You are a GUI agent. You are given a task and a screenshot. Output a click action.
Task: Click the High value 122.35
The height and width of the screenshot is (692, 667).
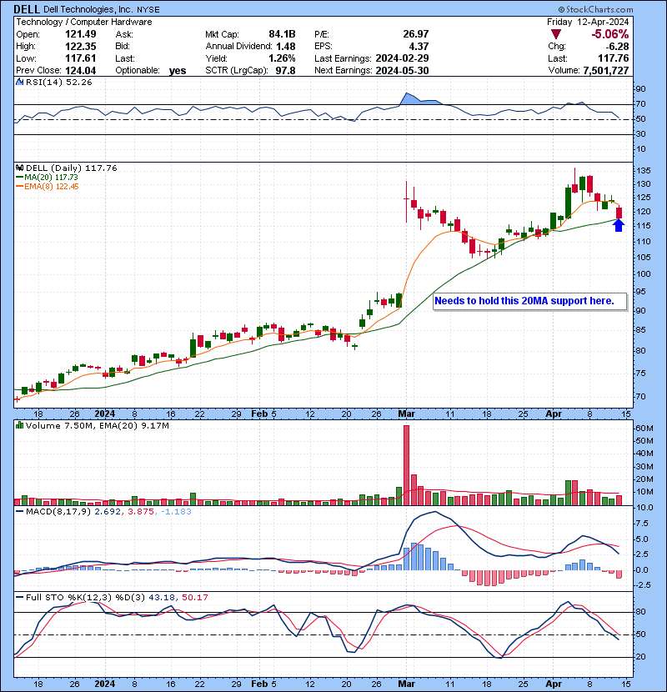pyautogui.click(x=80, y=46)
